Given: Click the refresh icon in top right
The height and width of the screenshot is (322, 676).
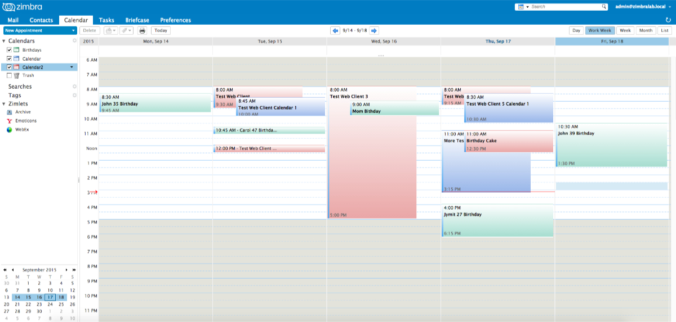Looking at the screenshot, I should (668, 20).
